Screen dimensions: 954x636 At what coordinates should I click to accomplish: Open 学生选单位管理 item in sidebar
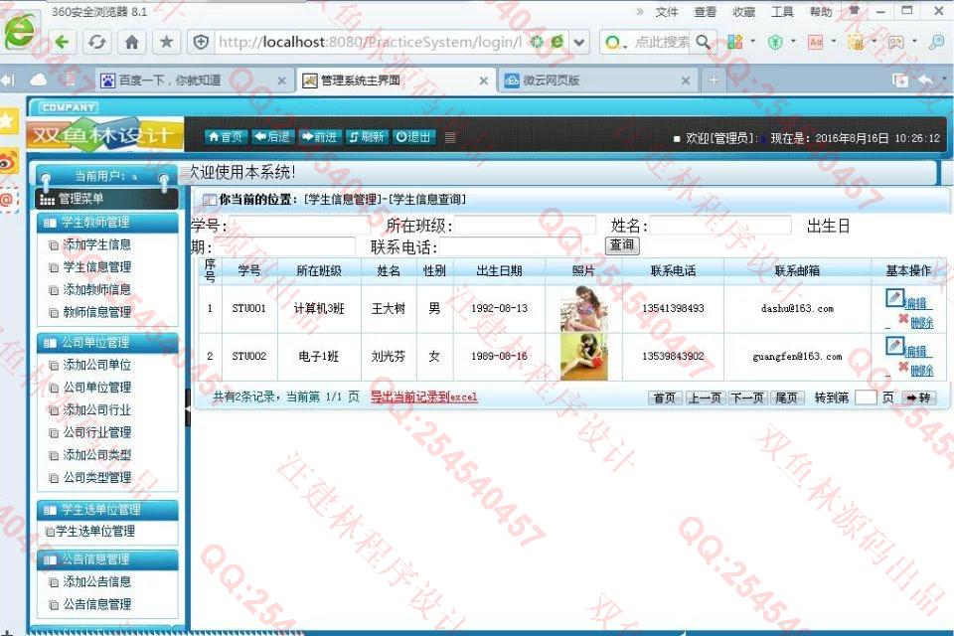pyautogui.click(x=95, y=532)
